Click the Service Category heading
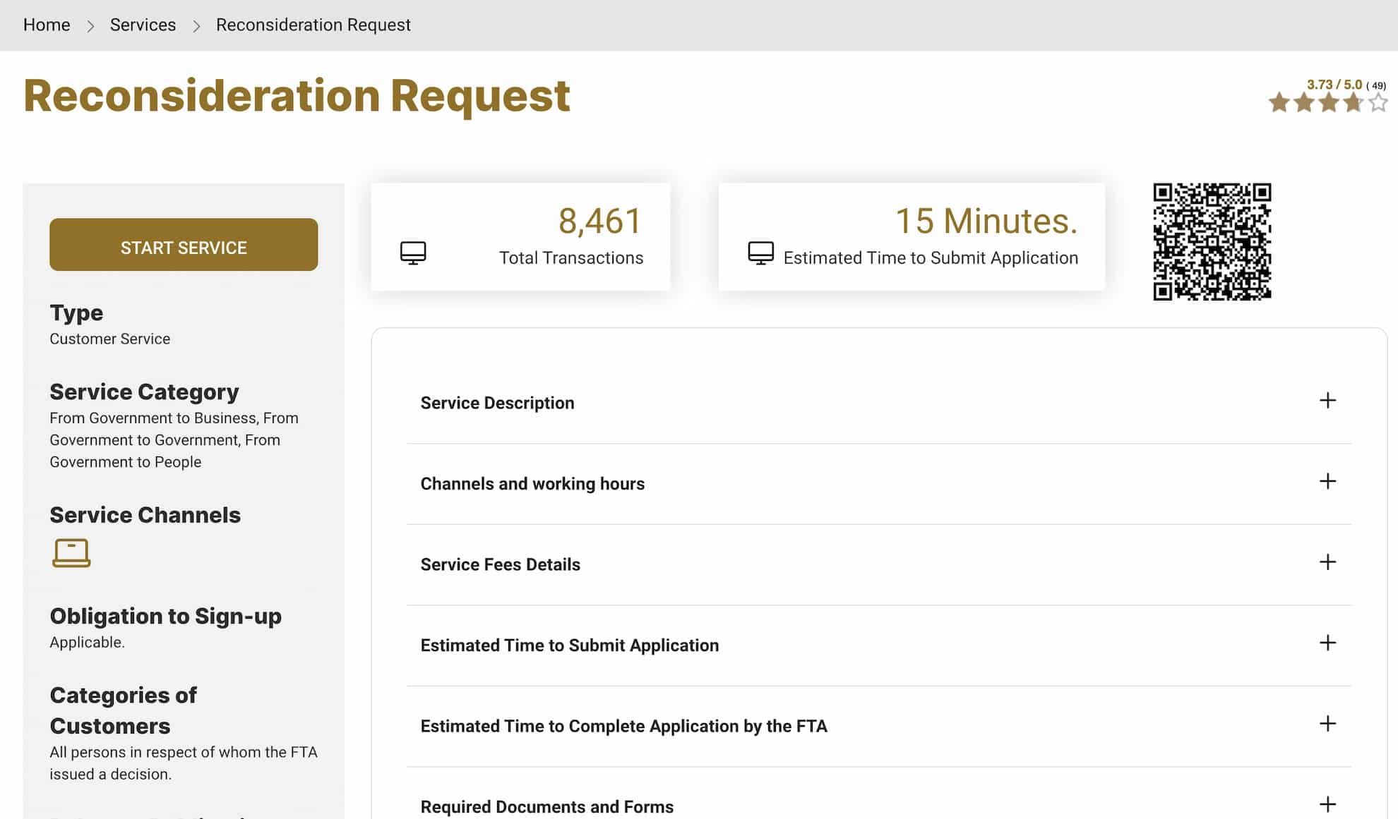The width and height of the screenshot is (1398, 819). point(144,392)
